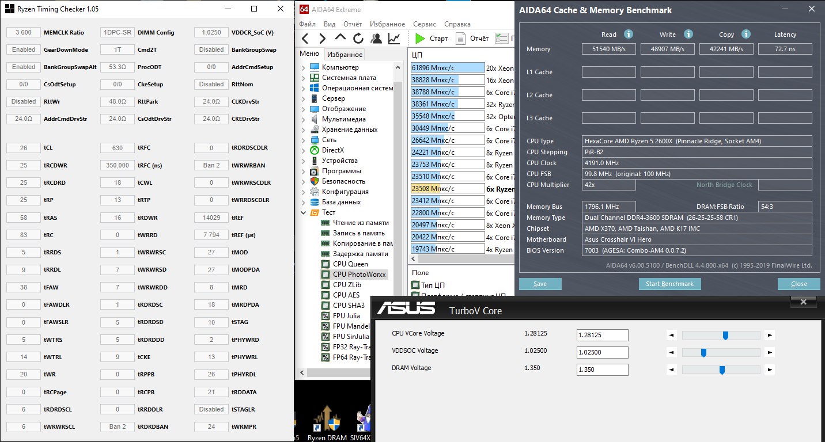Click the VDDSOC Voltage input field
Viewport: 825px width, 442px height.
602,352
